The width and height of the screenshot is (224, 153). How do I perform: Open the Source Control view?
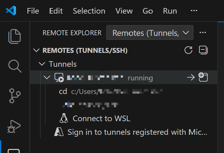pyautogui.click(x=14, y=96)
